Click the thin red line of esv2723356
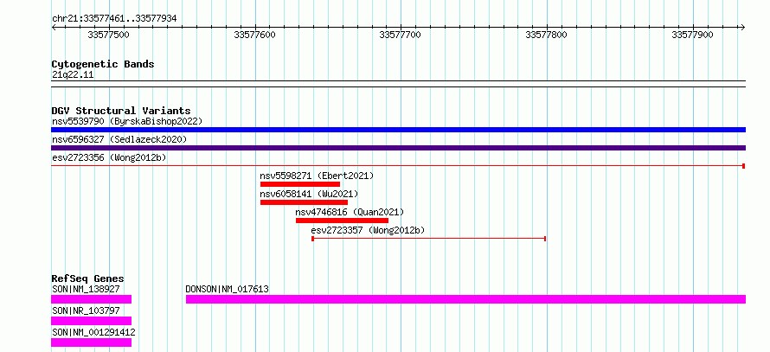Screen dimensions: 770x352 pos(398,166)
